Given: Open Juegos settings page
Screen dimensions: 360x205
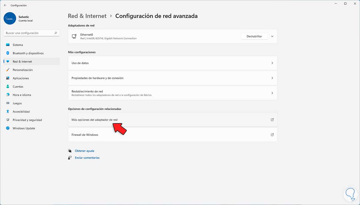Looking at the screenshot, I should click(x=32, y=103).
